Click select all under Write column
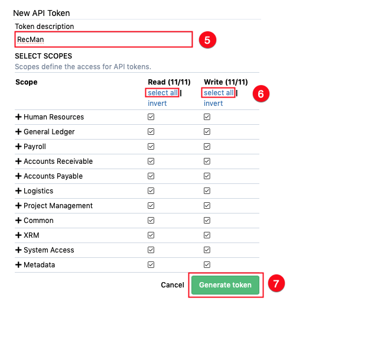This screenshot has height=346, width=384. [x=219, y=93]
